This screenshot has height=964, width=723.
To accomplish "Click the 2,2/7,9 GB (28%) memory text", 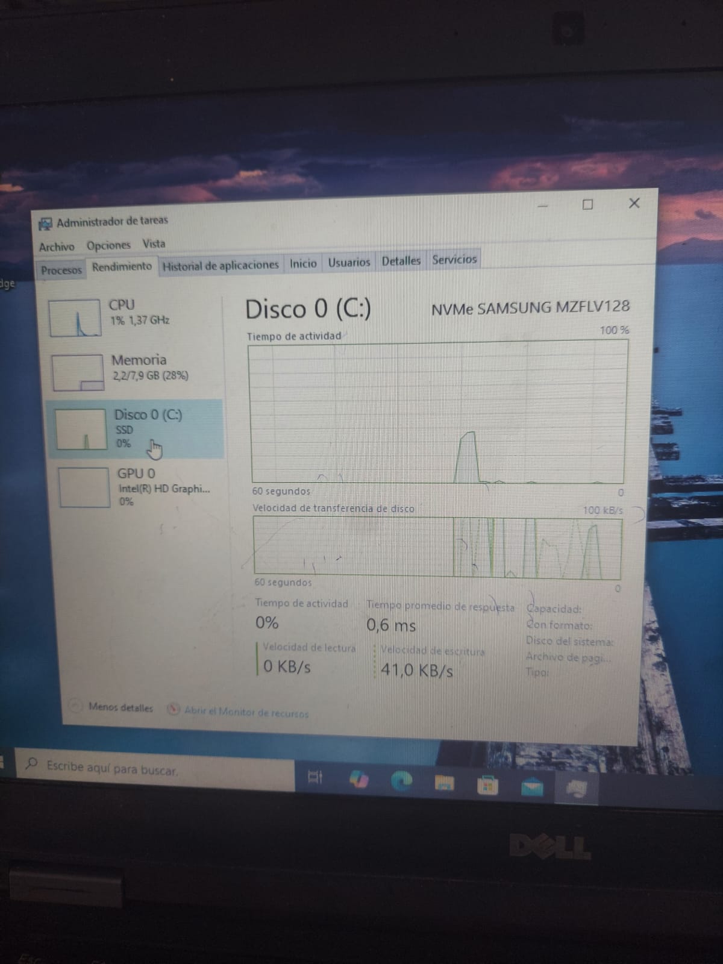I will [151, 375].
